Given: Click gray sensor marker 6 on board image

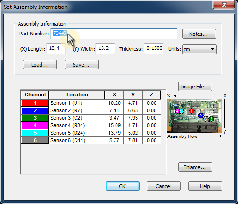Looking at the screenshot, I should 205,119.
